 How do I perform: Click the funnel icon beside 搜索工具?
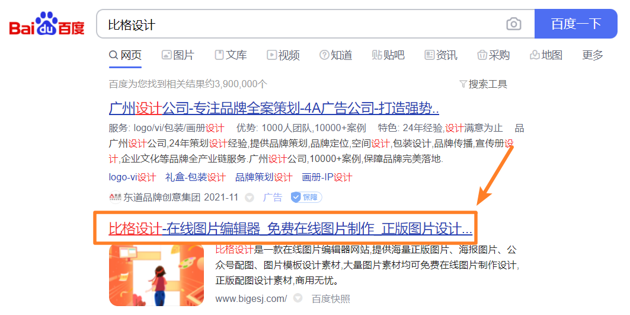pyautogui.click(x=463, y=84)
